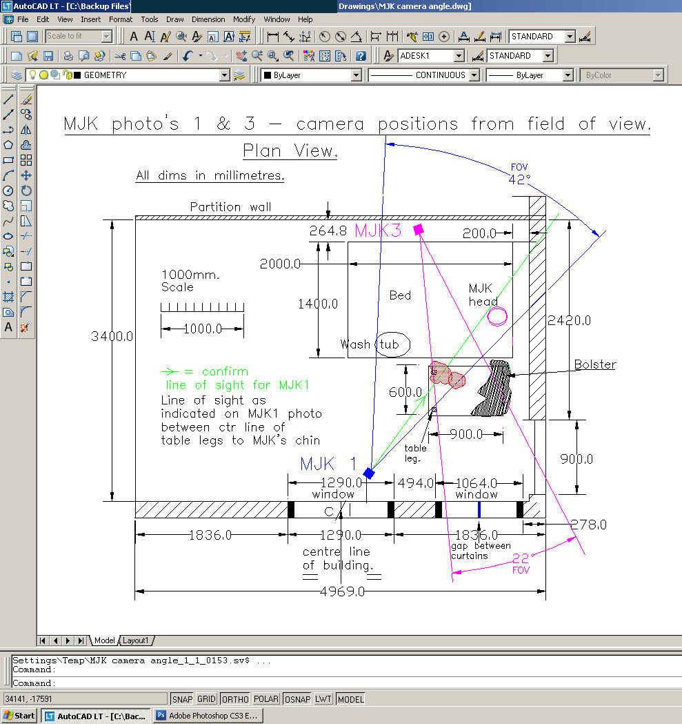Open the Dimension menu
The width and height of the screenshot is (682, 724).
click(x=208, y=19)
